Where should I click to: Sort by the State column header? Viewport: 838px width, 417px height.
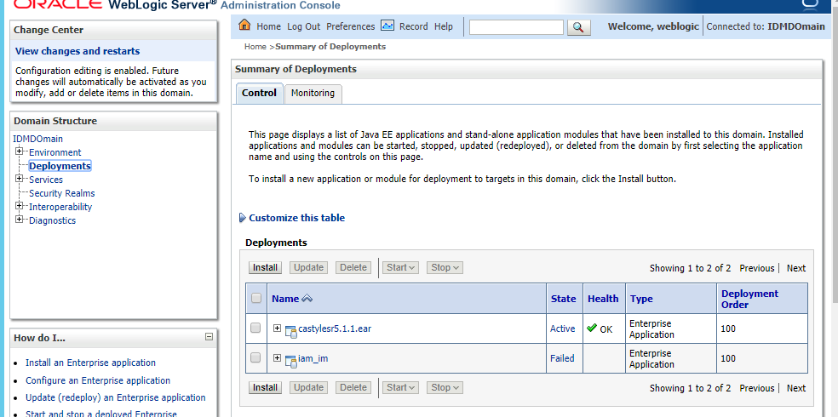tap(563, 299)
